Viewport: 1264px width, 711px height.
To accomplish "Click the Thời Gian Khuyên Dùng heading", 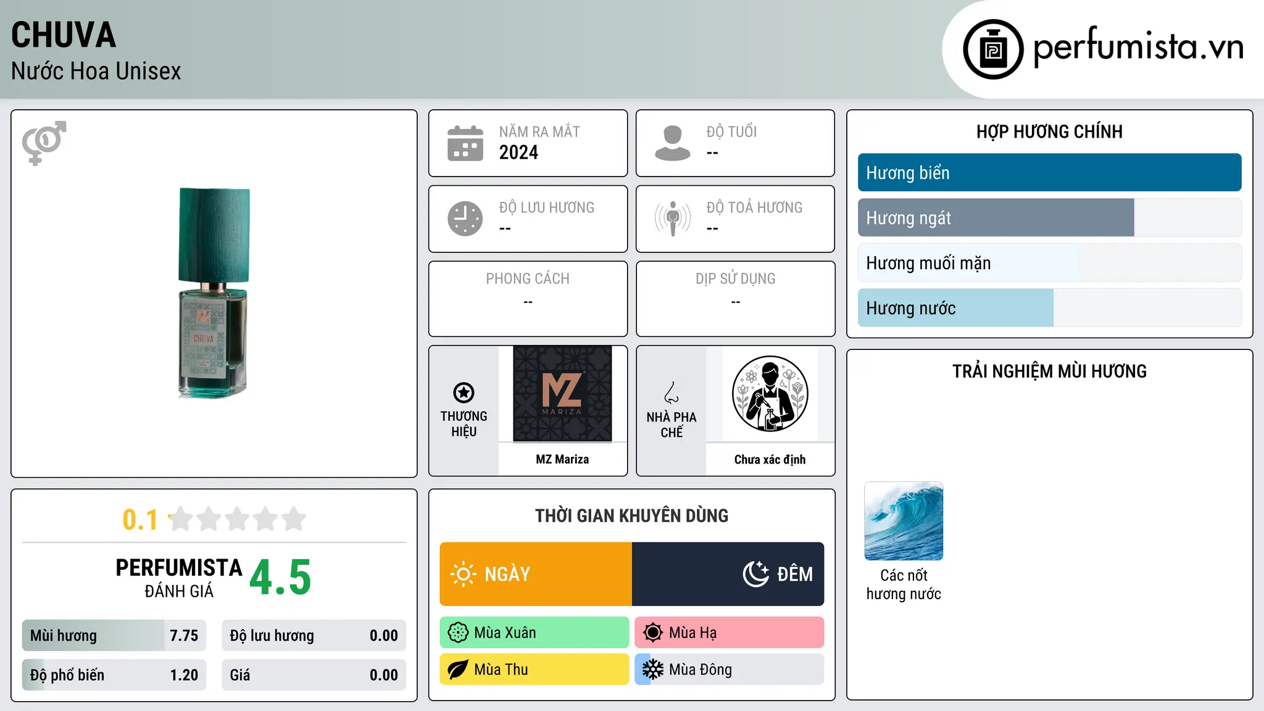I will [x=631, y=515].
